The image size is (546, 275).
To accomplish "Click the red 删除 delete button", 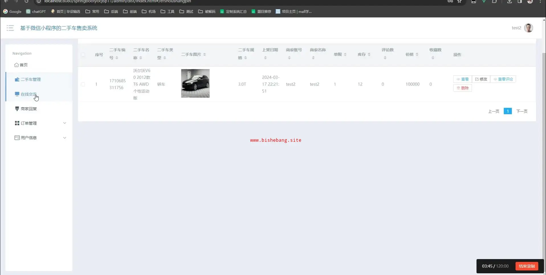I will [x=463, y=88].
